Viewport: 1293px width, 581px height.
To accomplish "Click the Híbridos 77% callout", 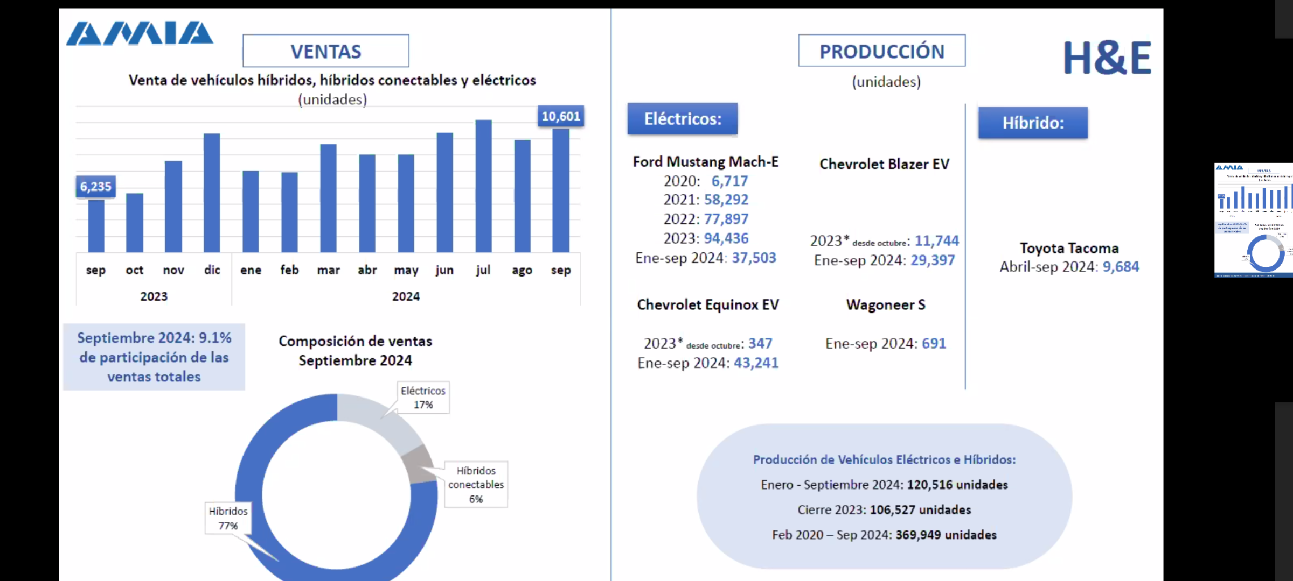I will click(x=228, y=518).
